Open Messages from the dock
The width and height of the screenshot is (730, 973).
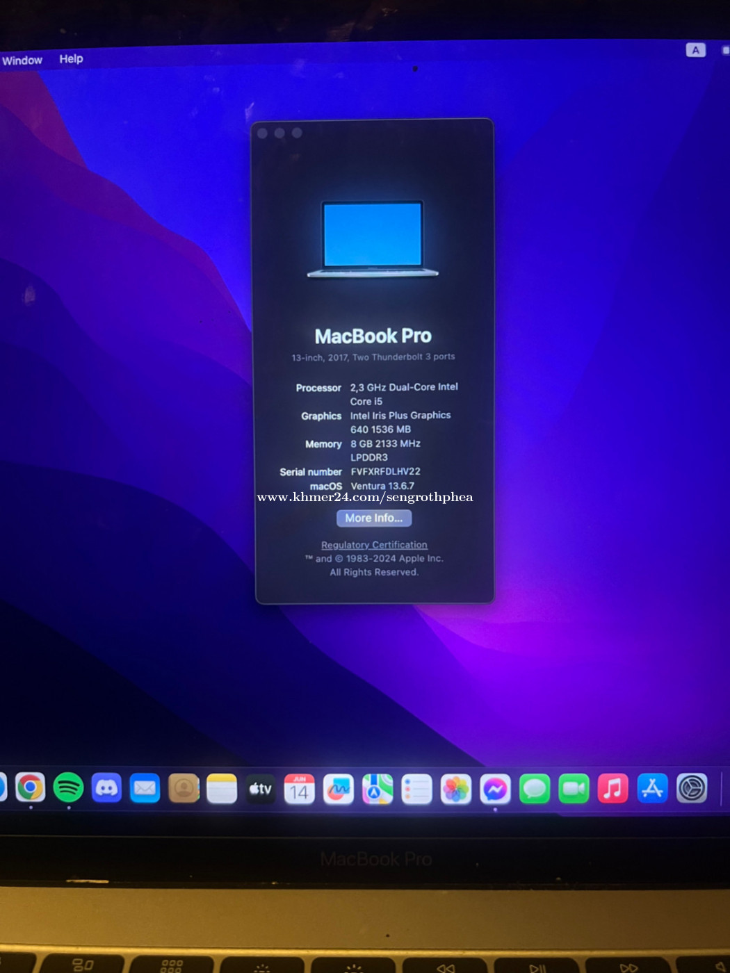click(x=535, y=790)
